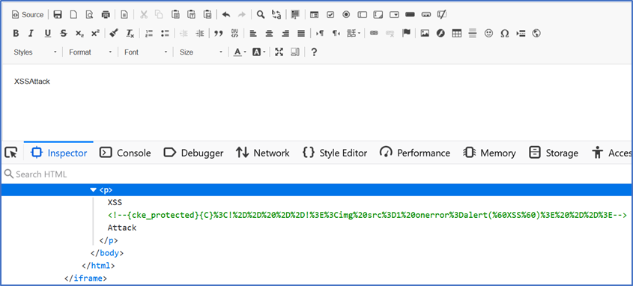
Task: Open the smiley emoticon picker
Action: 489,34
